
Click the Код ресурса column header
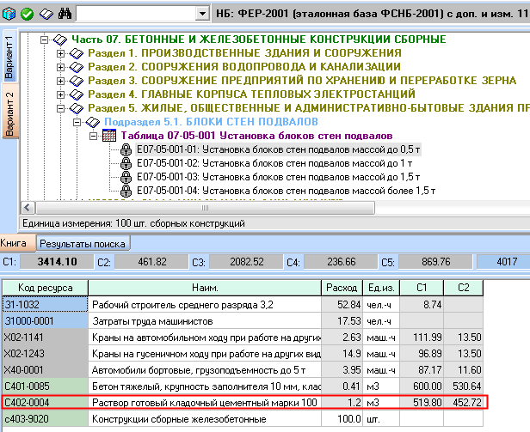pyautogui.click(x=45, y=287)
